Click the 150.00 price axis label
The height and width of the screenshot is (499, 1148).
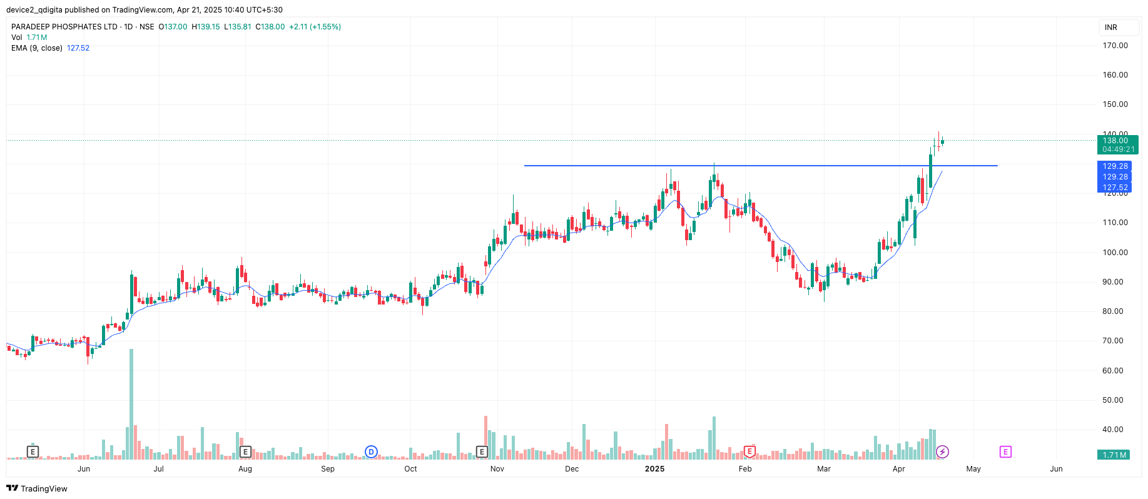pyautogui.click(x=1115, y=104)
